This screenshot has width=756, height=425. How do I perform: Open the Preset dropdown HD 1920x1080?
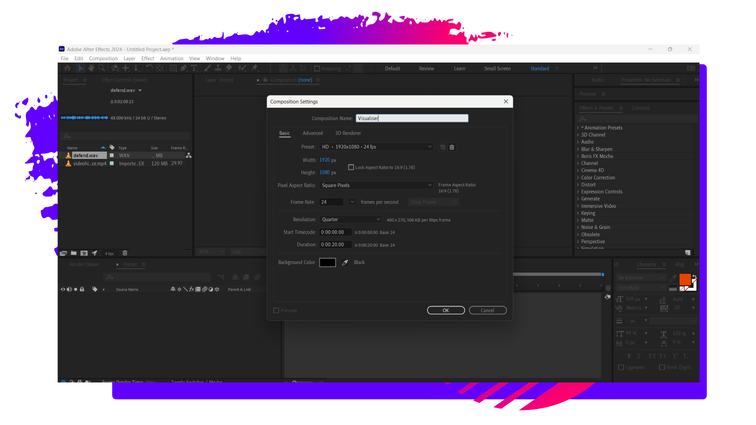(x=376, y=147)
